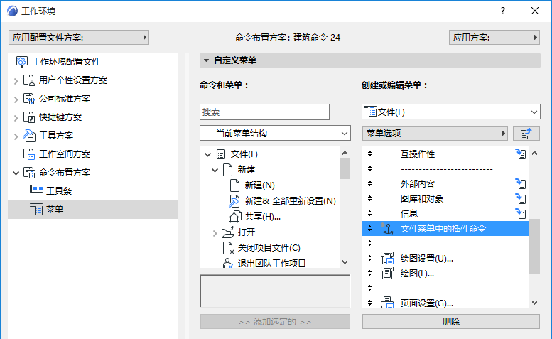552x339 pixels.
Task: Click the command tree scroll-down arrow
Action: coord(345,262)
